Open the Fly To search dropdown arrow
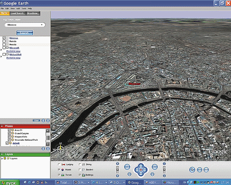Image resolution: width=231 pixels, height=185 pixels. coord(42,25)
